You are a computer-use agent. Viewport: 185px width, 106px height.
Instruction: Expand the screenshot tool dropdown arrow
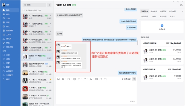click(65, 79)
